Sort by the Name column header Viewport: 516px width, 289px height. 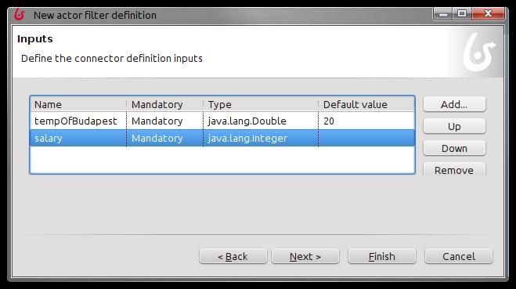pyautogui.click(x=78, y=104)
